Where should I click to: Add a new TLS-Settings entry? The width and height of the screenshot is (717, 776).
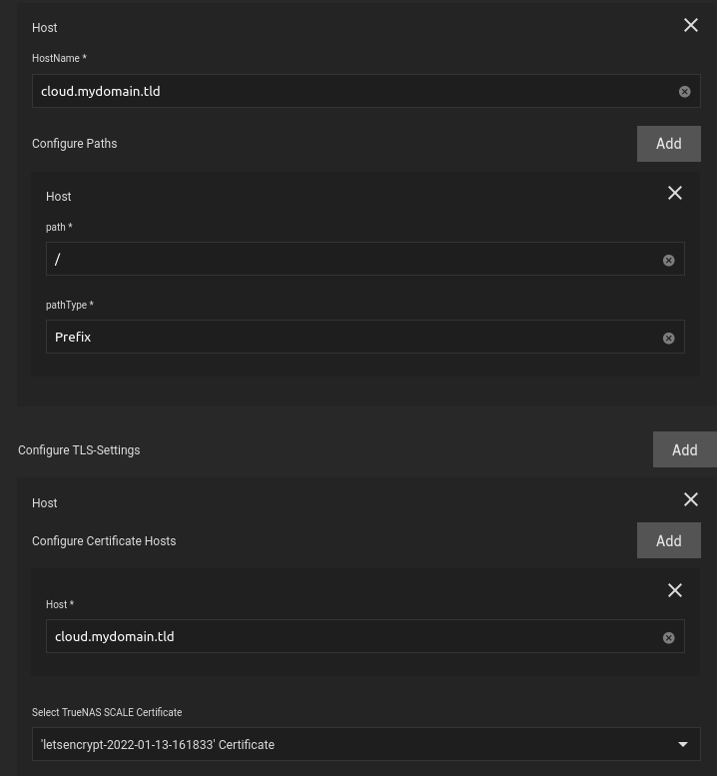click(684, 450)
